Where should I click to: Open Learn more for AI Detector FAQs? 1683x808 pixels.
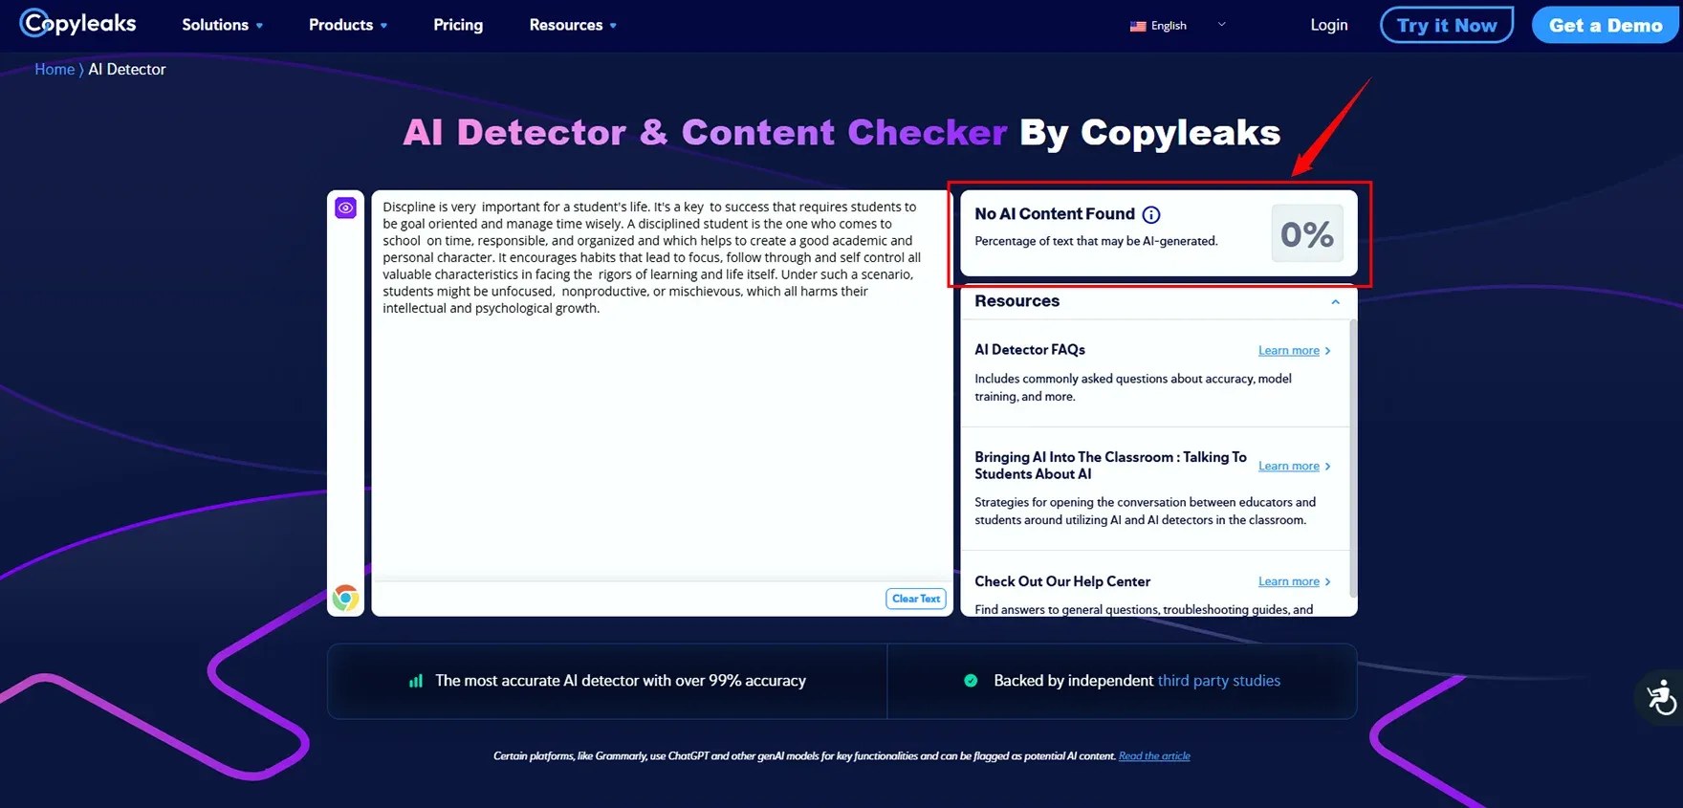click(x=1294, y=351)
